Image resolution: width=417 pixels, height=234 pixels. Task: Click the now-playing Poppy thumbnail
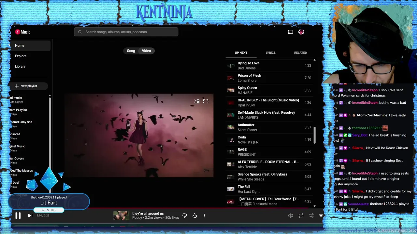(121, 215)
